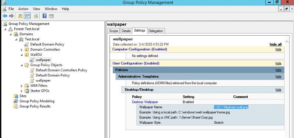Select wallpaper under Group Policy Objects
294x138 pixels.
click(43, 80)
